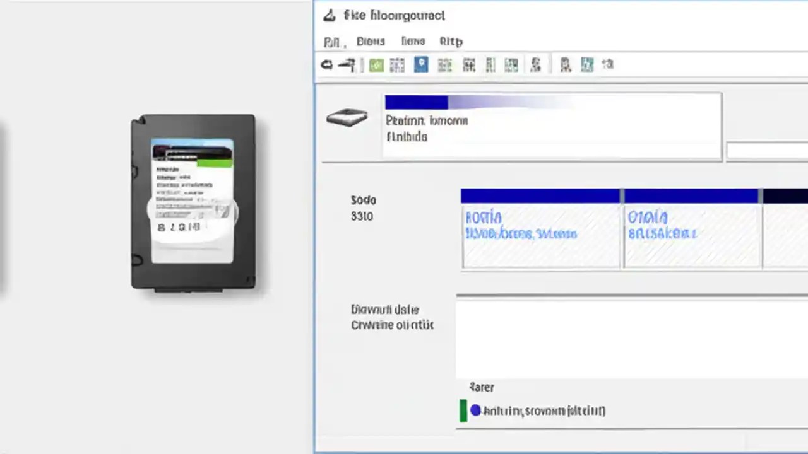Open the second menu in the menu bar
This screenshot has height=454, width=808.
click(x=371, y=41)
